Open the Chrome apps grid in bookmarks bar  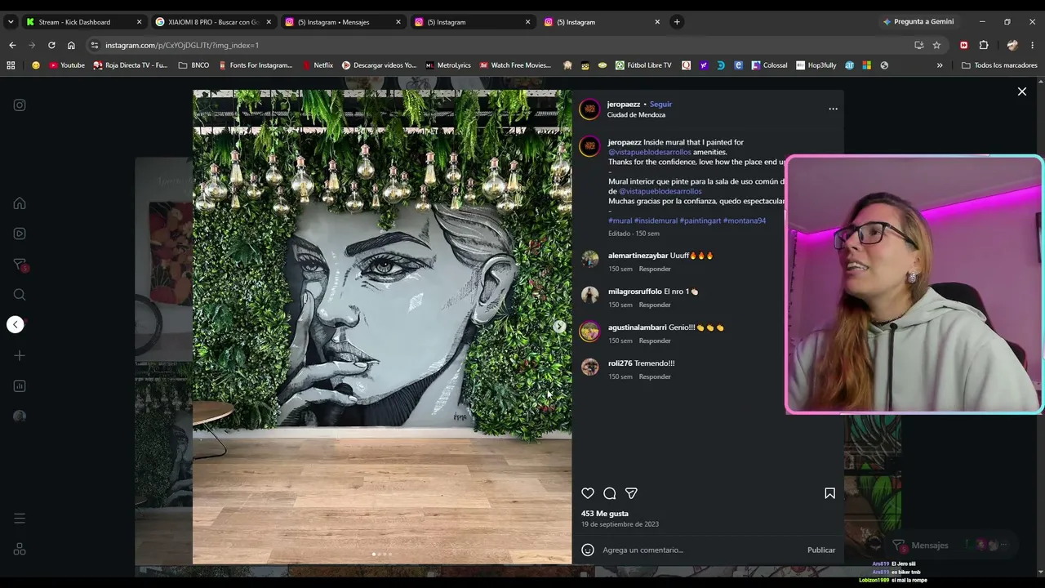coord(11,65)
